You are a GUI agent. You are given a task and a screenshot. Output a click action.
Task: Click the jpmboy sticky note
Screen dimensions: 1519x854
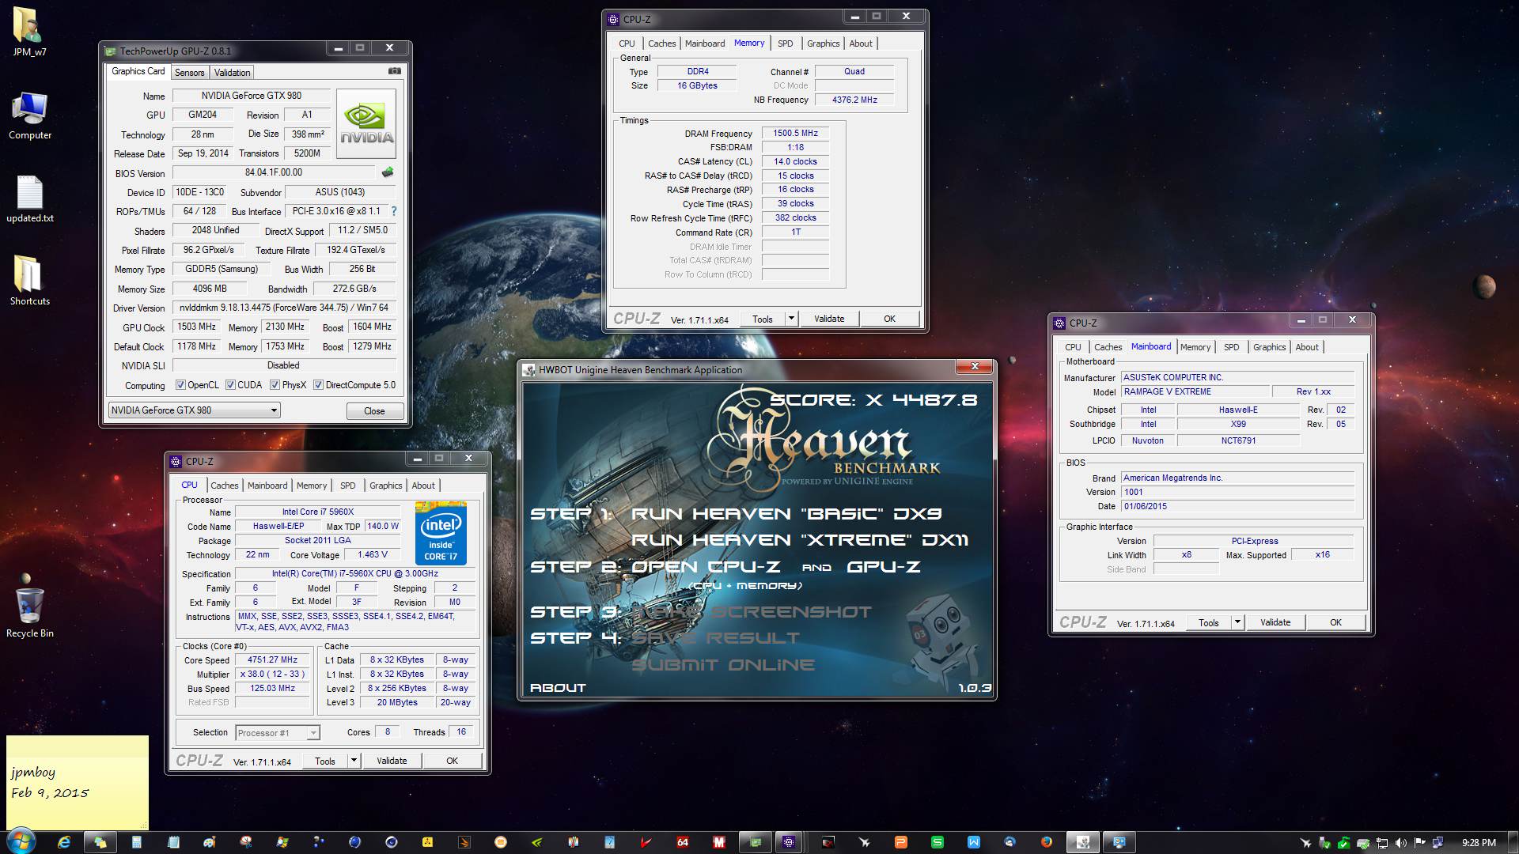(x=77, y=782)
